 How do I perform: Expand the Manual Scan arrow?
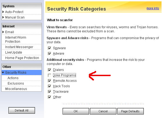click(3, 17)
